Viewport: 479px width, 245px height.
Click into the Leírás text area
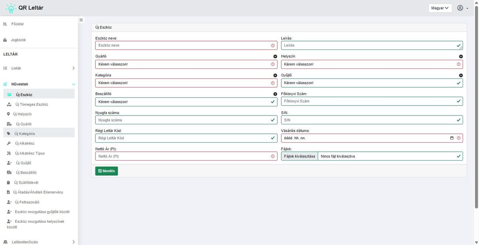click(x=372, y=45)
